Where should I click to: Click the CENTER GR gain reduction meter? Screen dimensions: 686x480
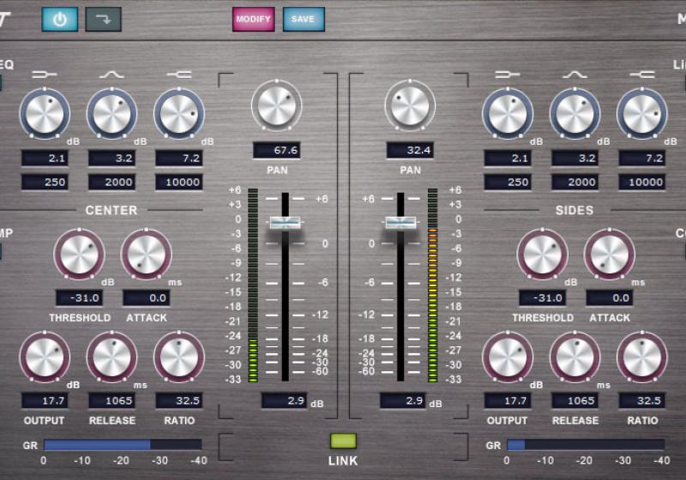123,445
